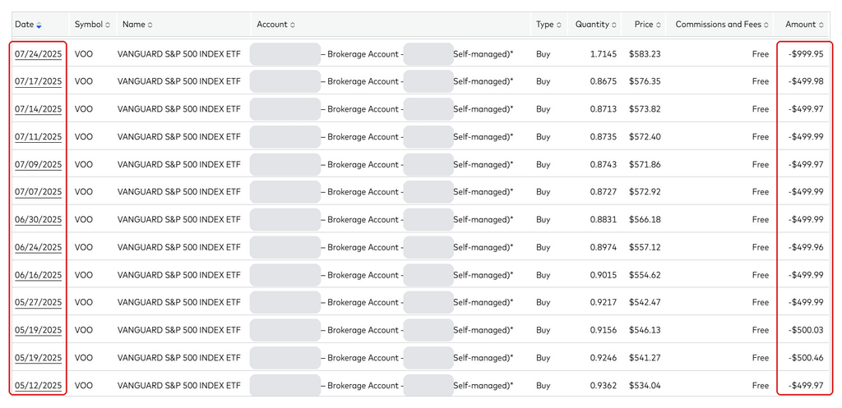This screenshot has height=408, width=842.
Task: Click the $534.04 price cell
Action: pyautogui.click(x=645, y=386)
